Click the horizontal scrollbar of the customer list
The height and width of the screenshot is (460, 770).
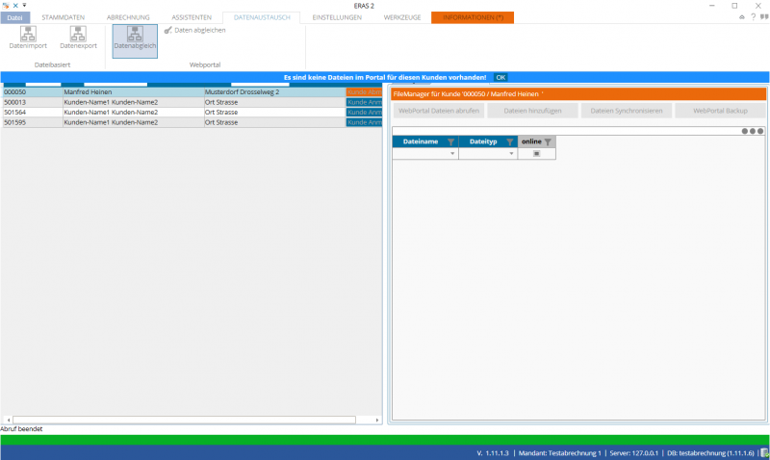tap(184, 421)
